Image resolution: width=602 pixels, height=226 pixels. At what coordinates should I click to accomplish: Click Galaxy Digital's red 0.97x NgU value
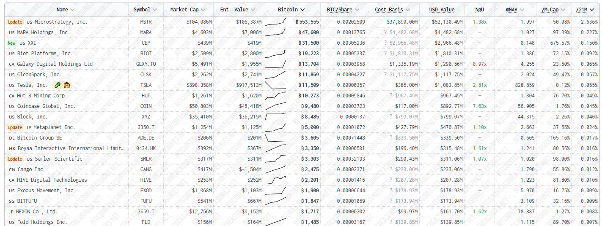click(480, 64)
